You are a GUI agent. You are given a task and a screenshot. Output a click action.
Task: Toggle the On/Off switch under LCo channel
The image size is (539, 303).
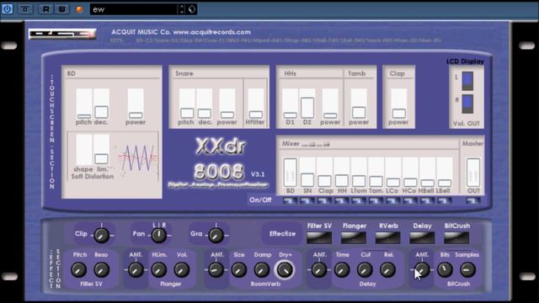[x=393, y=200]
